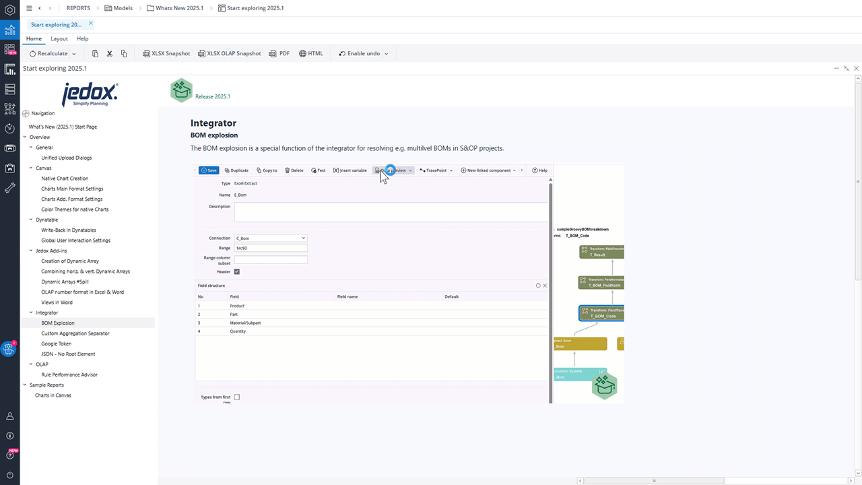Open What's New (2025.1) Start Page

pyautogui.click(x=63, y=127)
